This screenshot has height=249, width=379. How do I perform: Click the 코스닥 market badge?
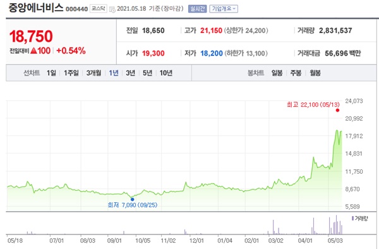(x=99, y=9)
